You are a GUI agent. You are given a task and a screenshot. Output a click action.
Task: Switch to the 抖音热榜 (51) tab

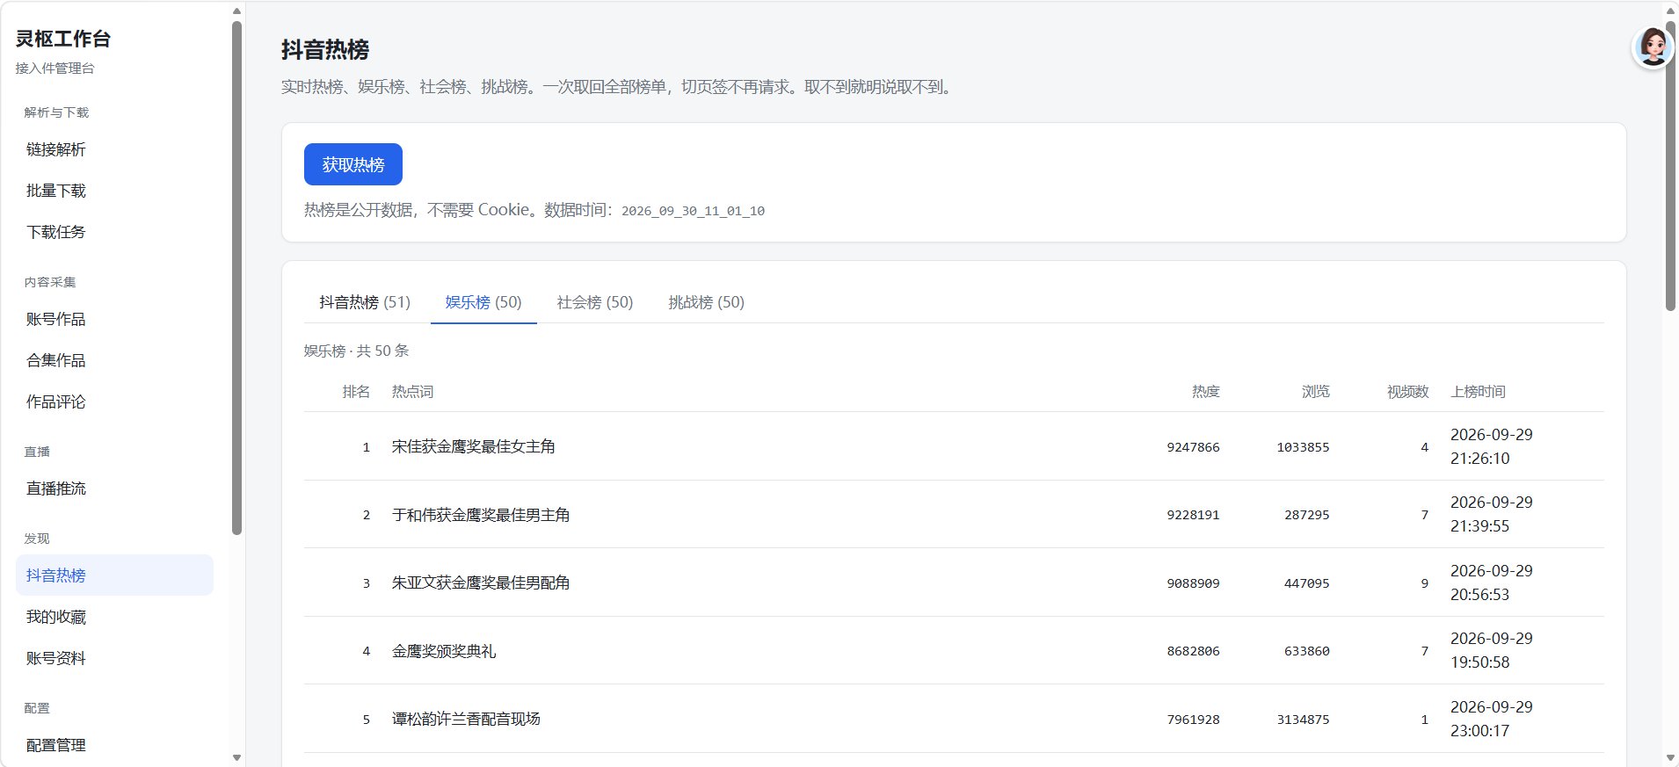click(x=364, y=302)
